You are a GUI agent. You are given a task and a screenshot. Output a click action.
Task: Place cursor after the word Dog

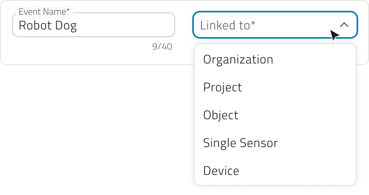point(78,26)
